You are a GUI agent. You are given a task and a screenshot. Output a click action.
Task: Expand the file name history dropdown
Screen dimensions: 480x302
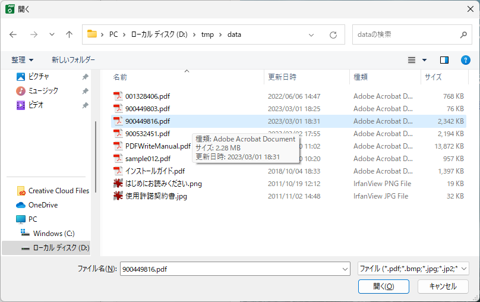pyautogui.click(x=345, y=269)
